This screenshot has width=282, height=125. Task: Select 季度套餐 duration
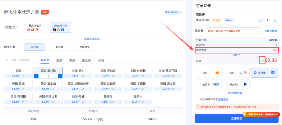tap(85, 47)
